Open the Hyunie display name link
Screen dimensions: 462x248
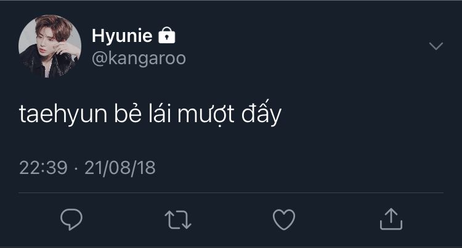(x=122, y=36)
